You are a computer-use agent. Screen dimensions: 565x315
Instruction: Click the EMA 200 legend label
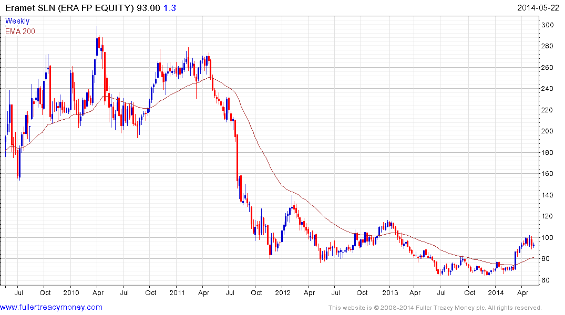(20, 31)
